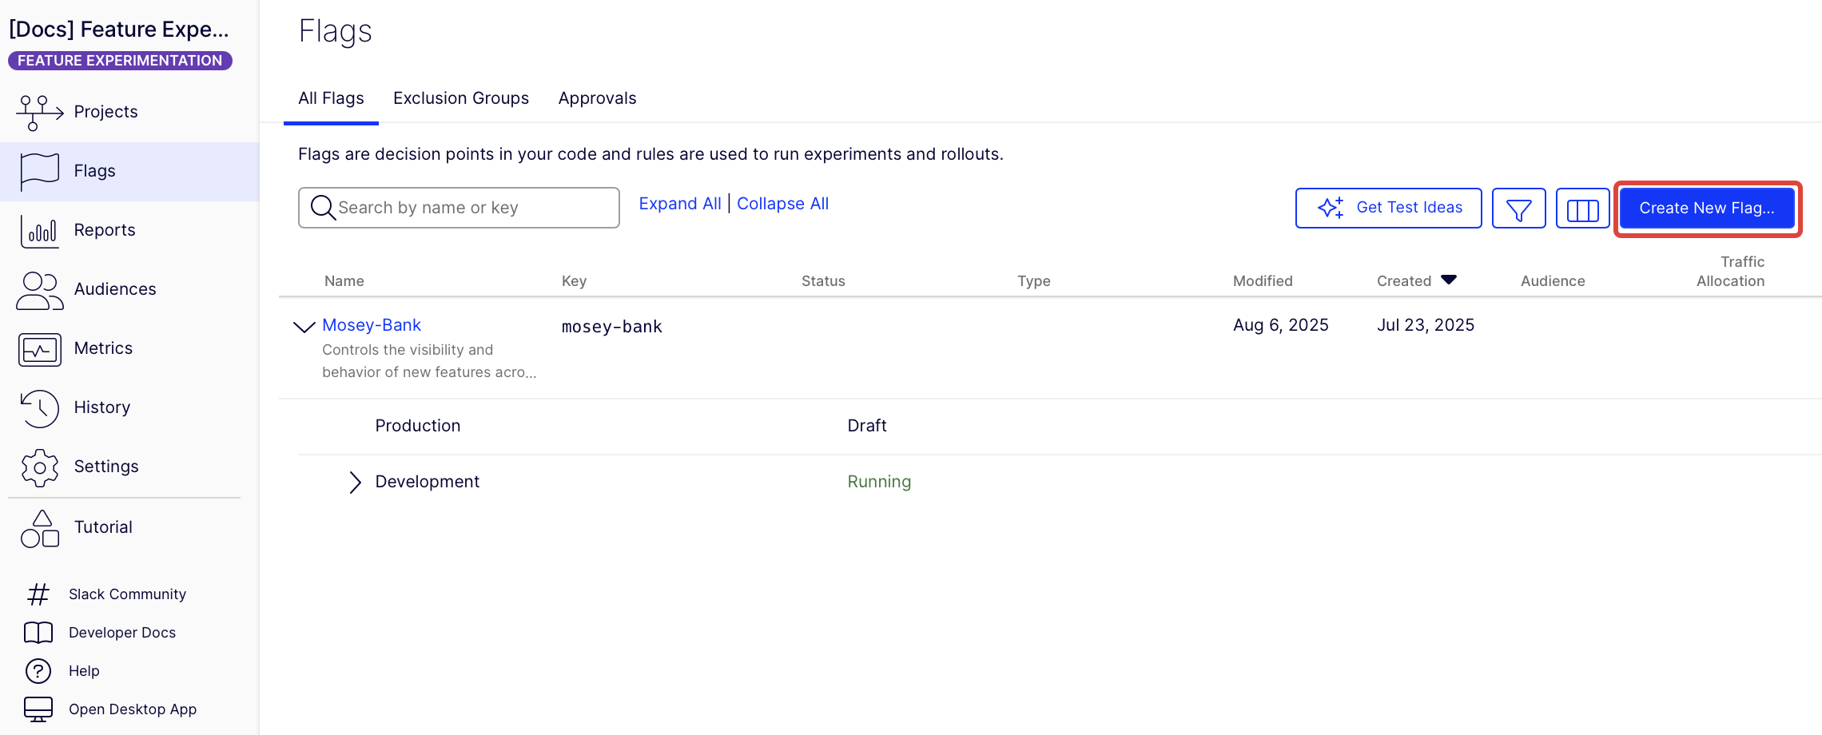Image resolution: width=1822 pixels, height=735 pixels.
Task: Open the Tutorial shapes icon
Action: pyautogui.click(x=38, y=528)
